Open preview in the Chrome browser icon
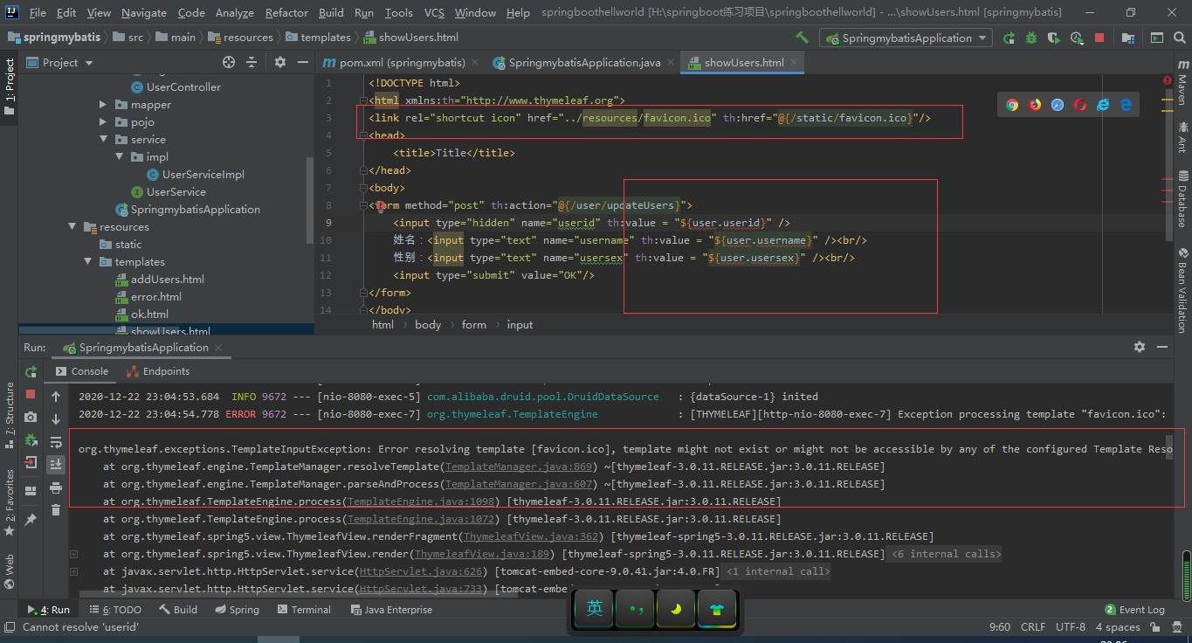 pos(1012,105)
